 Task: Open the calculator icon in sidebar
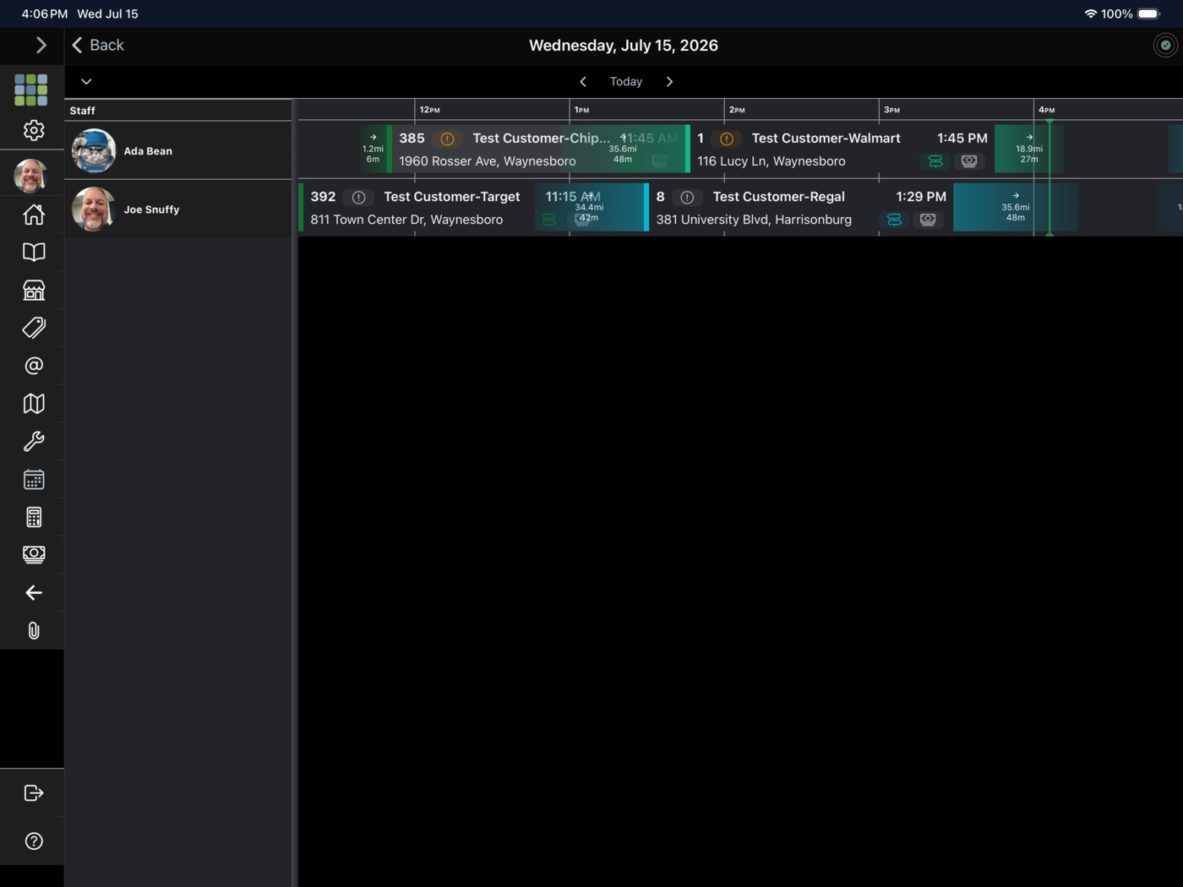[34, 517]
